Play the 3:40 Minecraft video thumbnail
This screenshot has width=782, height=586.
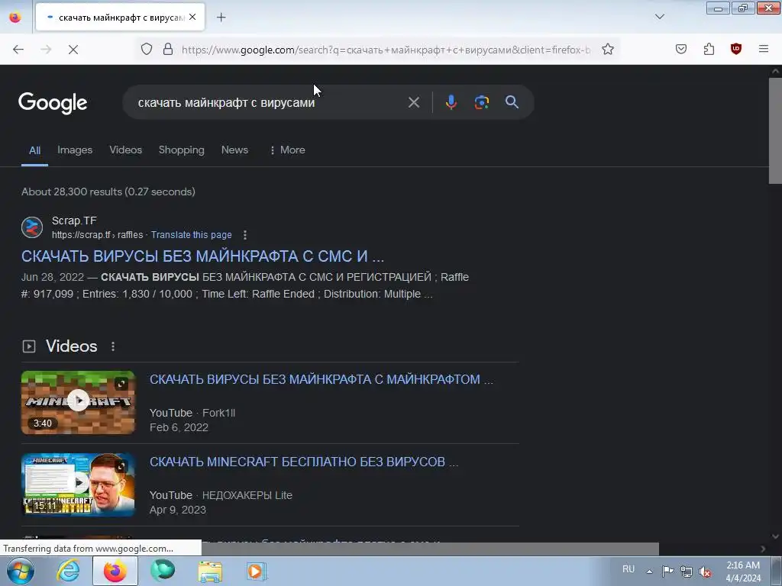click(79, 402)
